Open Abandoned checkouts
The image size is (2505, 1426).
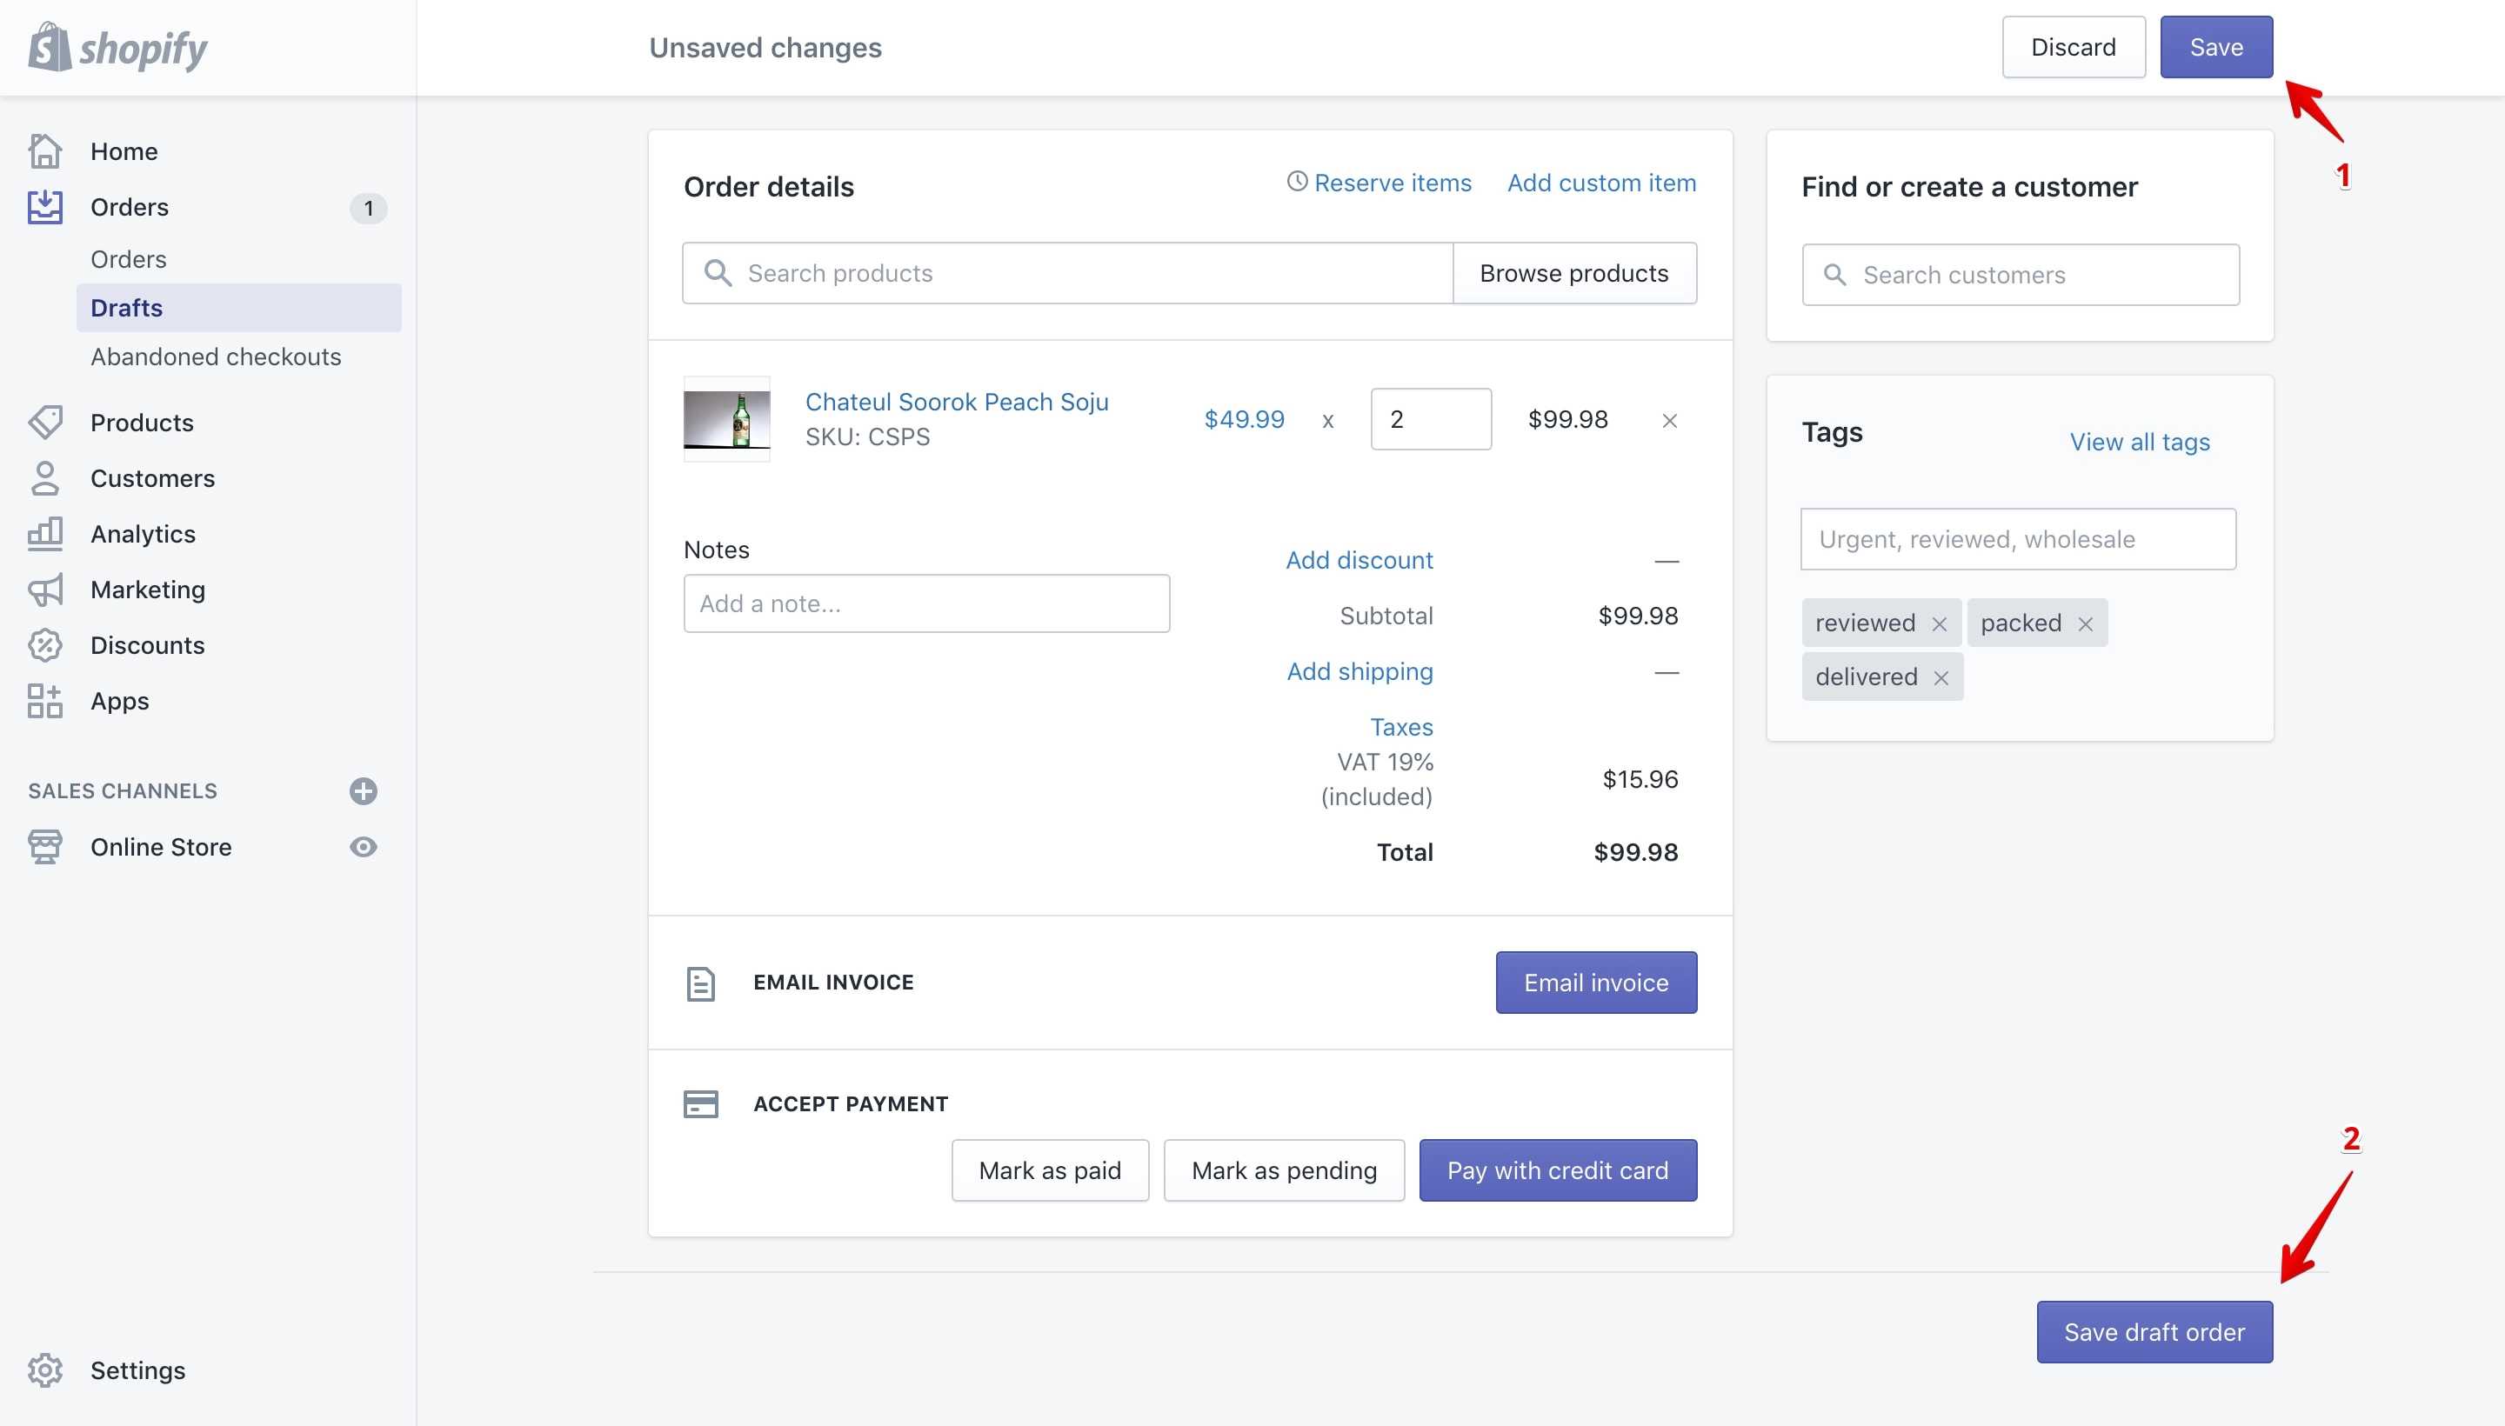(x=216, y=356)
